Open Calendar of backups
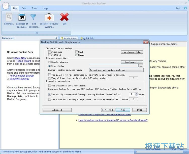Image resolution: width=189 pixels, height=154 pixels. (x=22, y=20)
